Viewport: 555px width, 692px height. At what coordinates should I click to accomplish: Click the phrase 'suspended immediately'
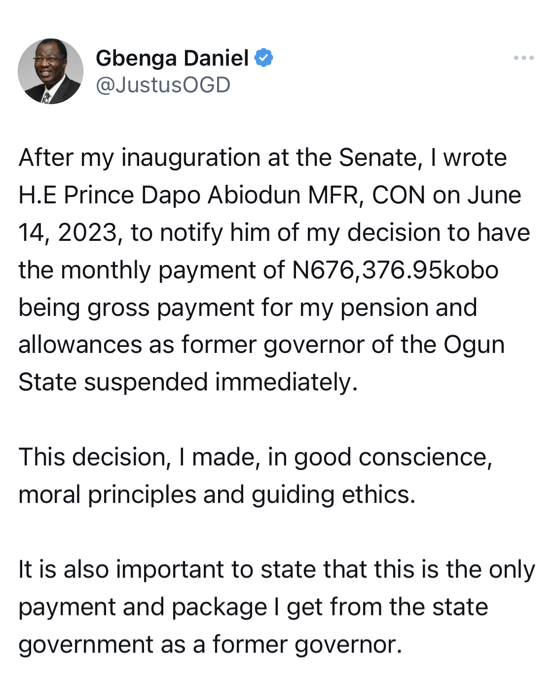[220, 382]
